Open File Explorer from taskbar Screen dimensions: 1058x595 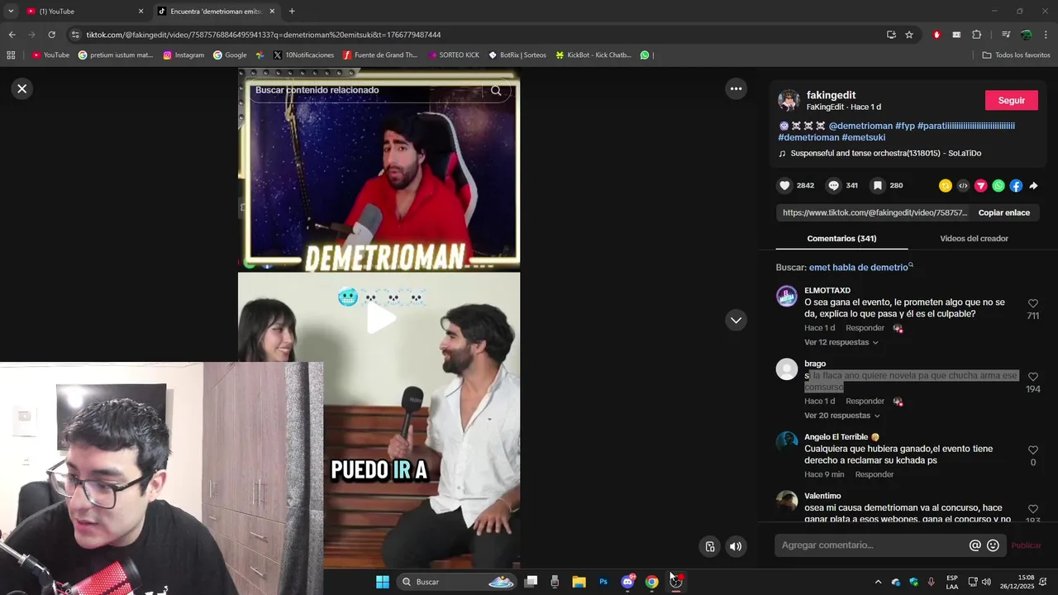point(579,582)
